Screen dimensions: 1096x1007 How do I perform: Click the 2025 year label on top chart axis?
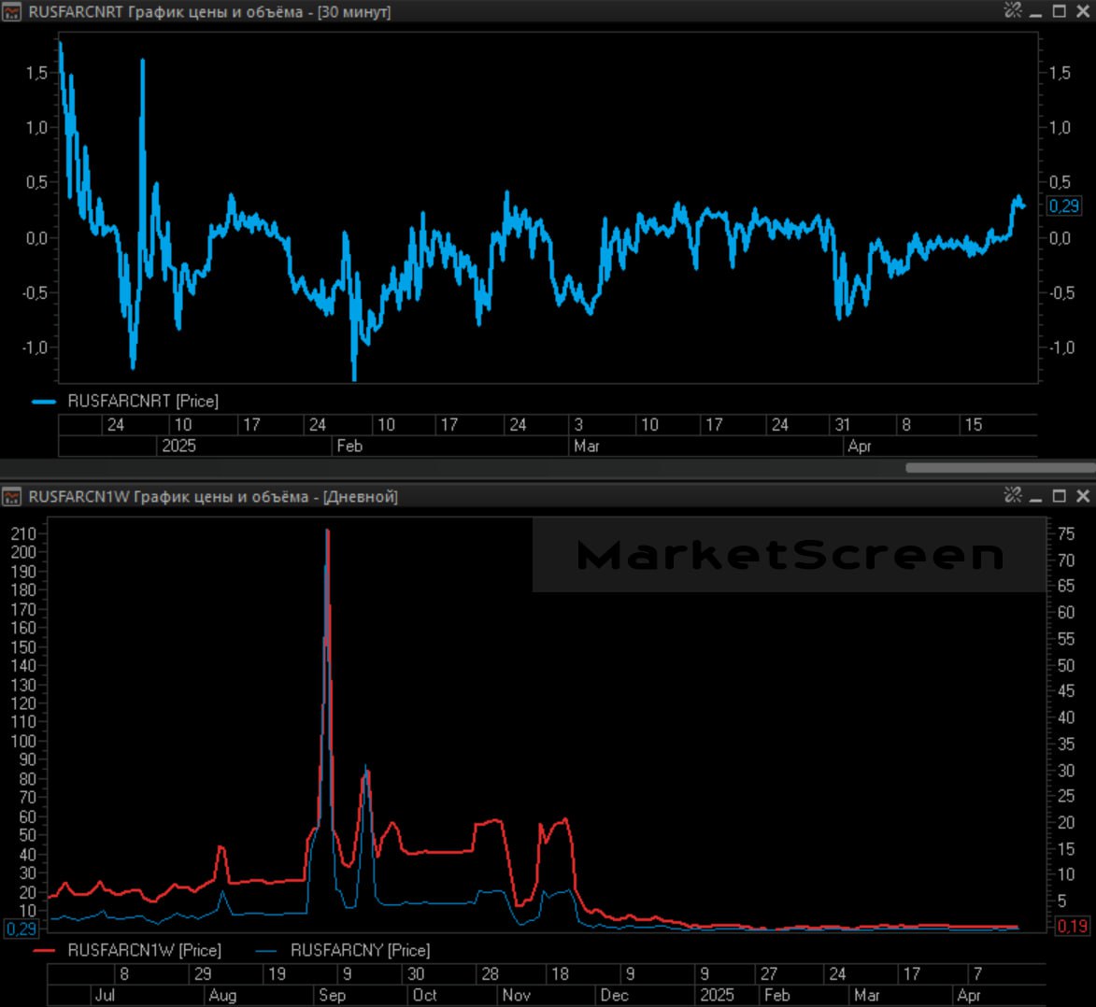179,446
